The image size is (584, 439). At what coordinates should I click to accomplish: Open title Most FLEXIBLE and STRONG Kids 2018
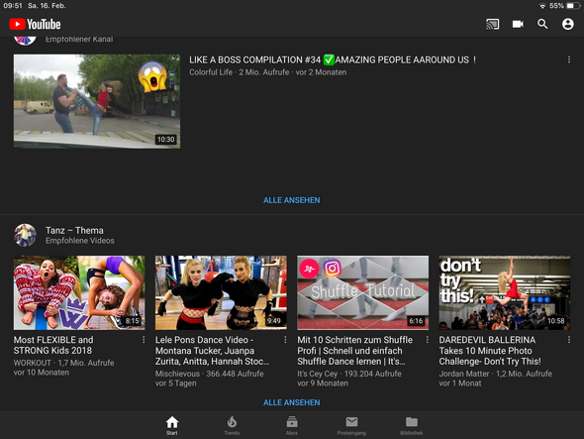pyautogui.click(x=53, y=345)
